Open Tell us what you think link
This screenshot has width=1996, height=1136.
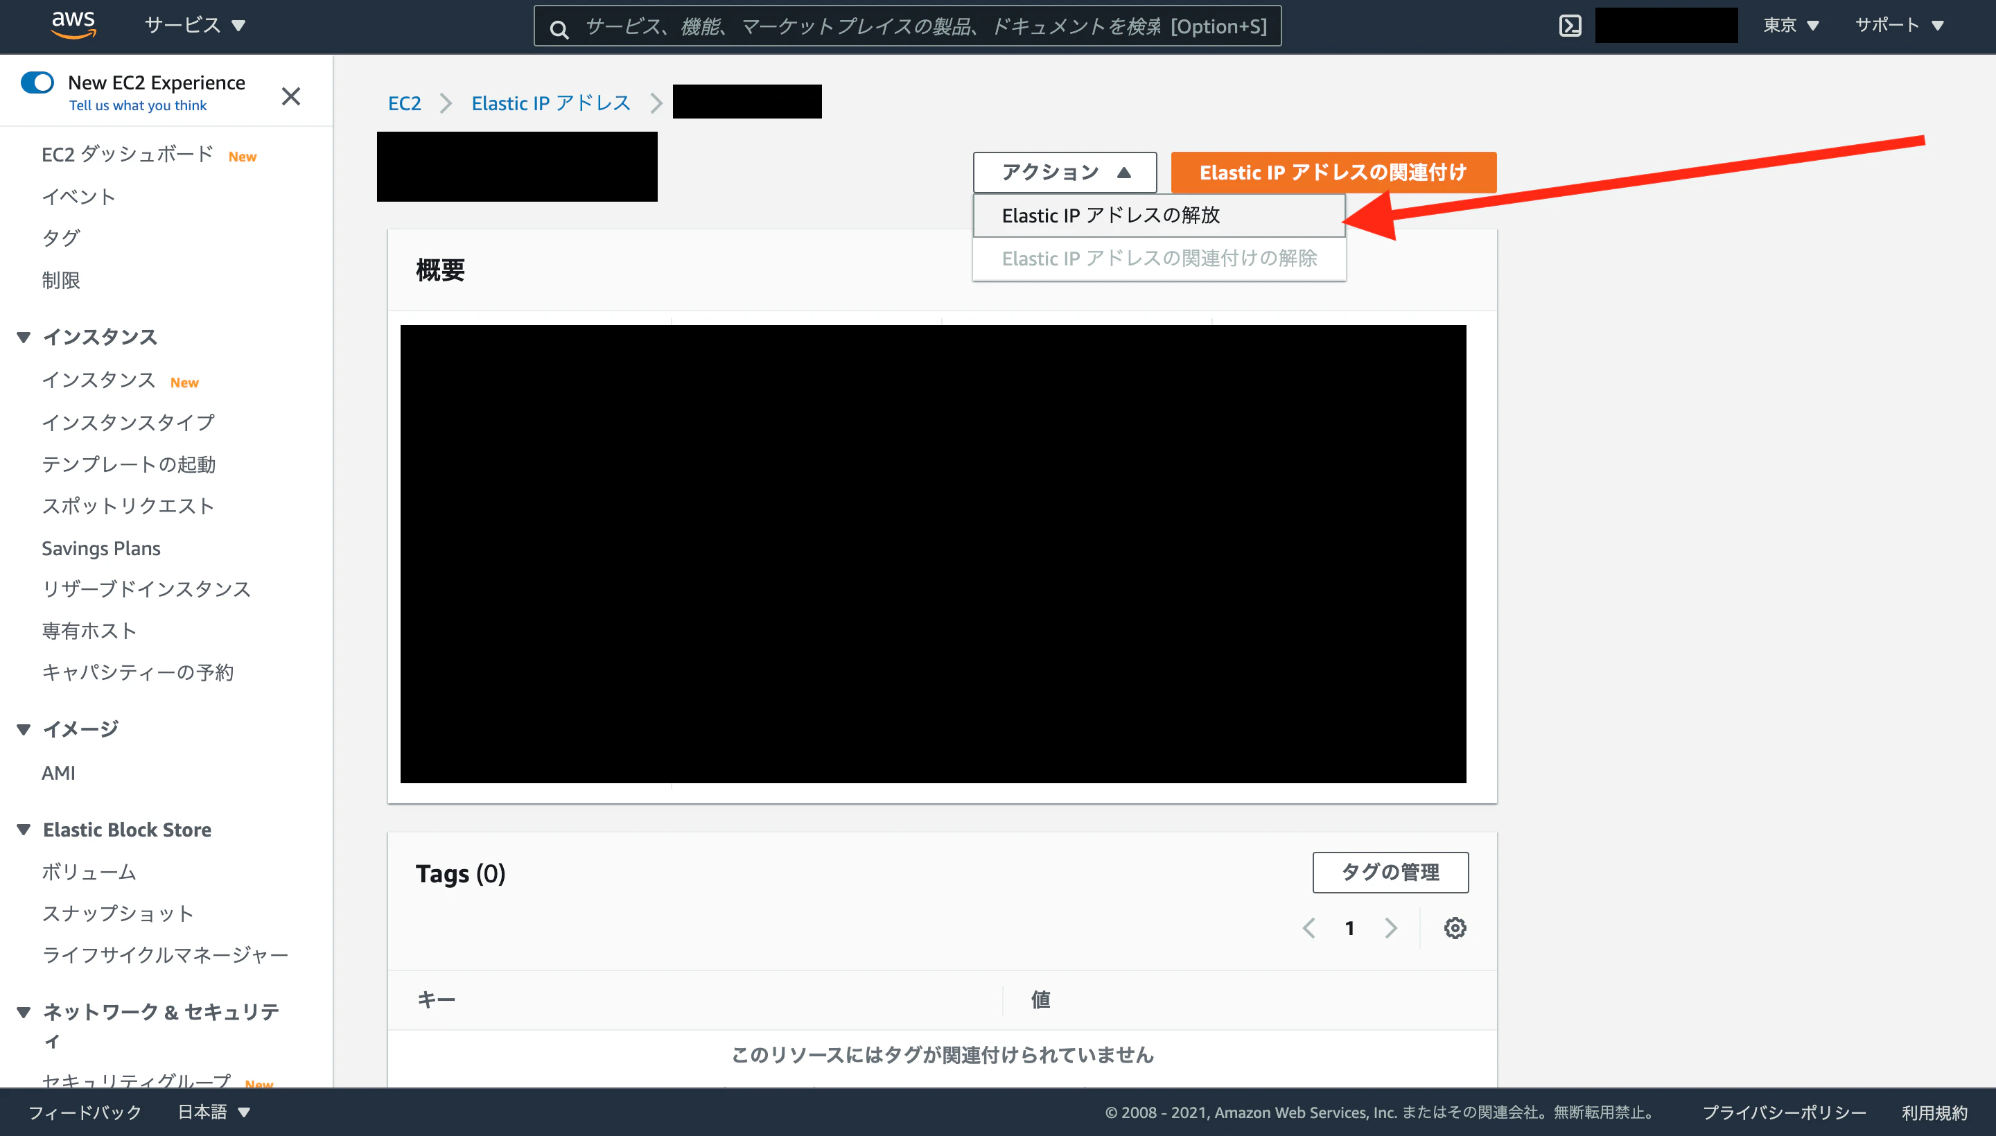click(138, 105)
